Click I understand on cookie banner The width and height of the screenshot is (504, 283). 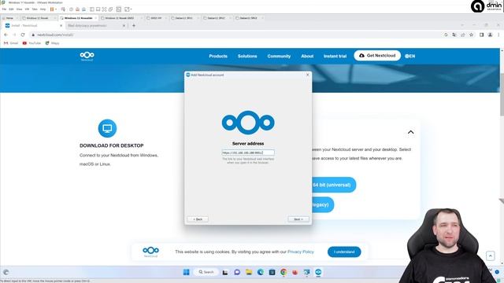pos(344,252)
